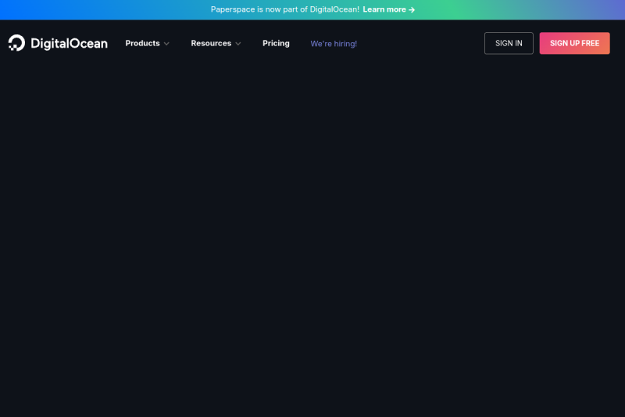Click the DigitalOcean logo icon
625x417 pixels.
point(16,43)
